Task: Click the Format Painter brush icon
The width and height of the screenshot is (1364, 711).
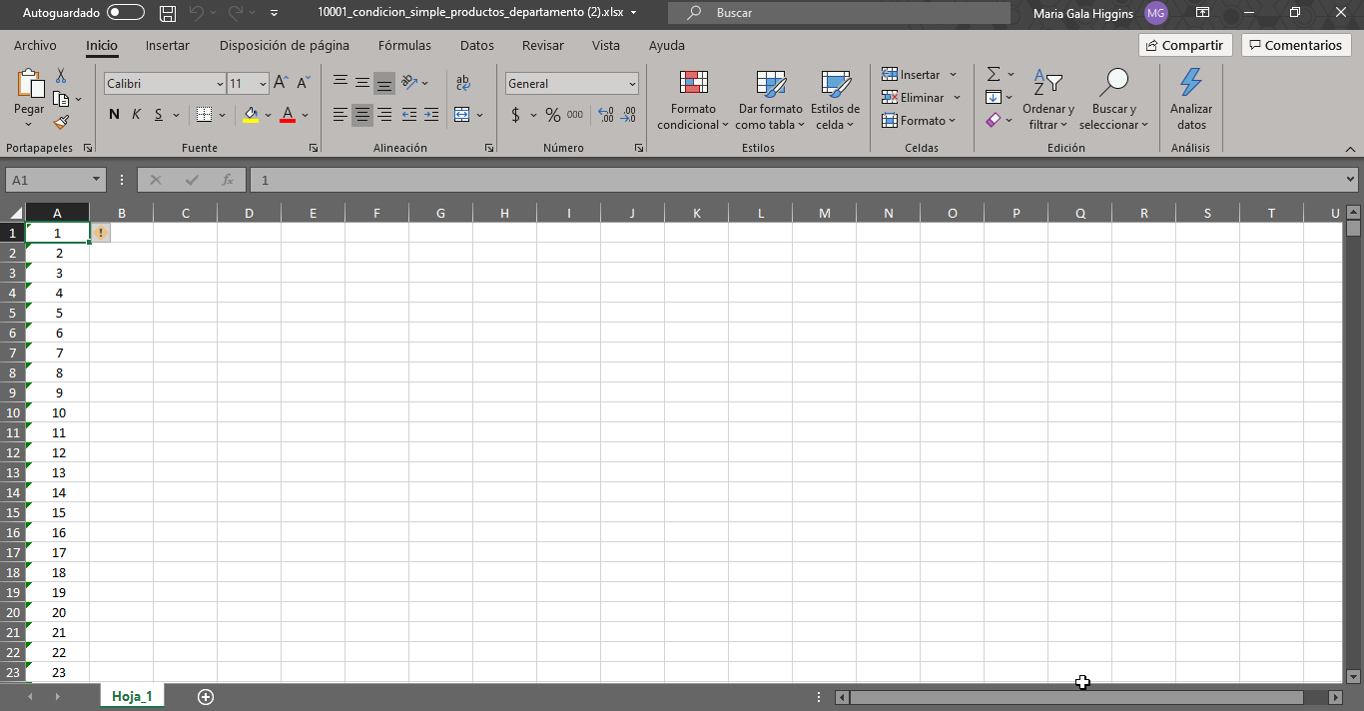Action: point(62,122)
